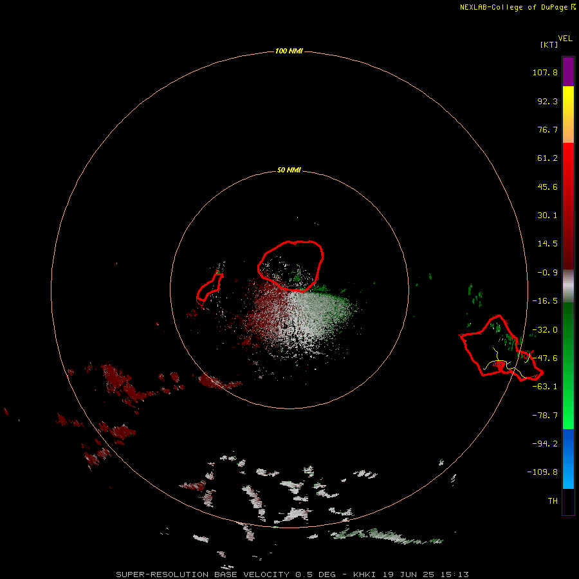Viewport: 579px width, 579px height.
Task: Click the 100 NMI range ring label
Action: (x=289, y=51)
